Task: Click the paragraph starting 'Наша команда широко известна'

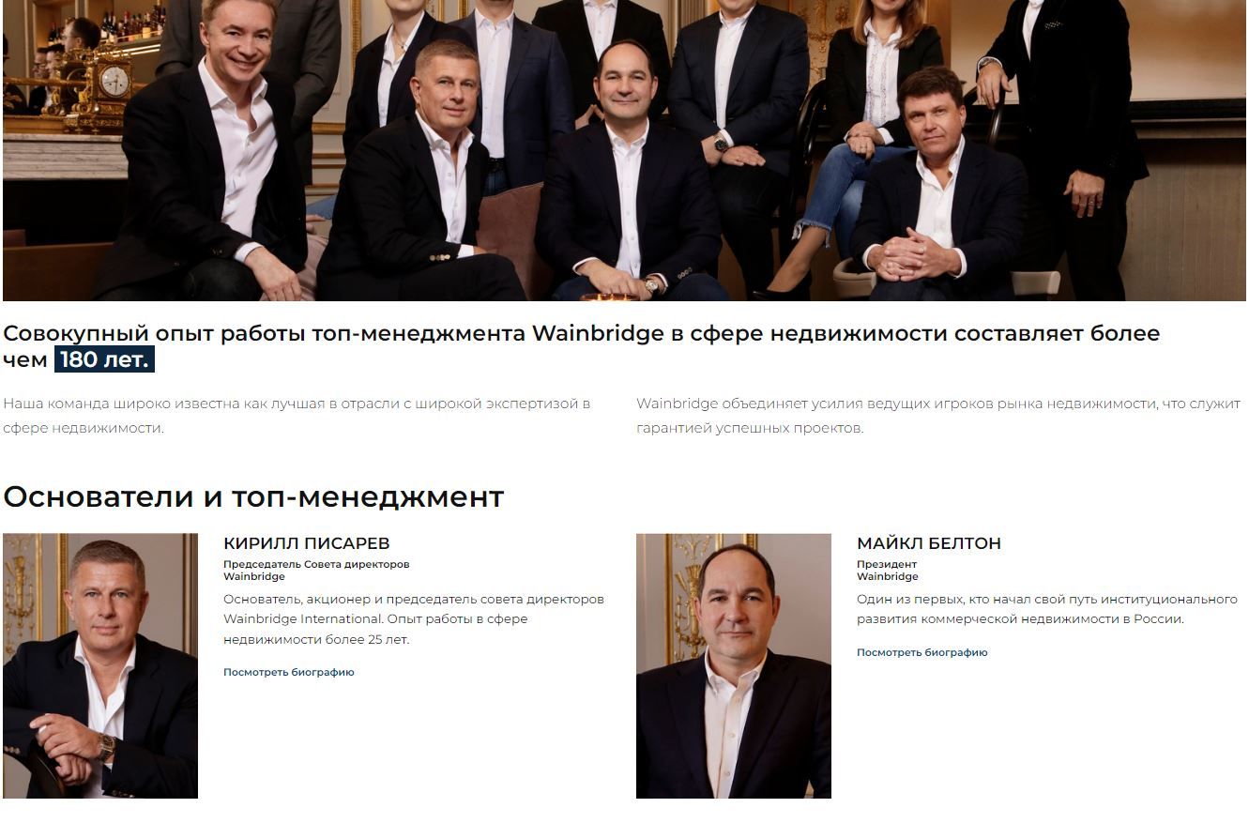Action: [x=297, y=416]
